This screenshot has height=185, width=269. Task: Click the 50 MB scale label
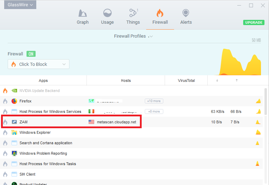[x=256, y=40]
